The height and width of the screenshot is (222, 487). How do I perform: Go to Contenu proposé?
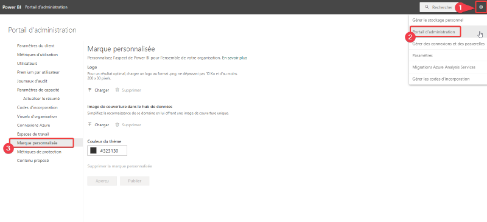point(33,161)
